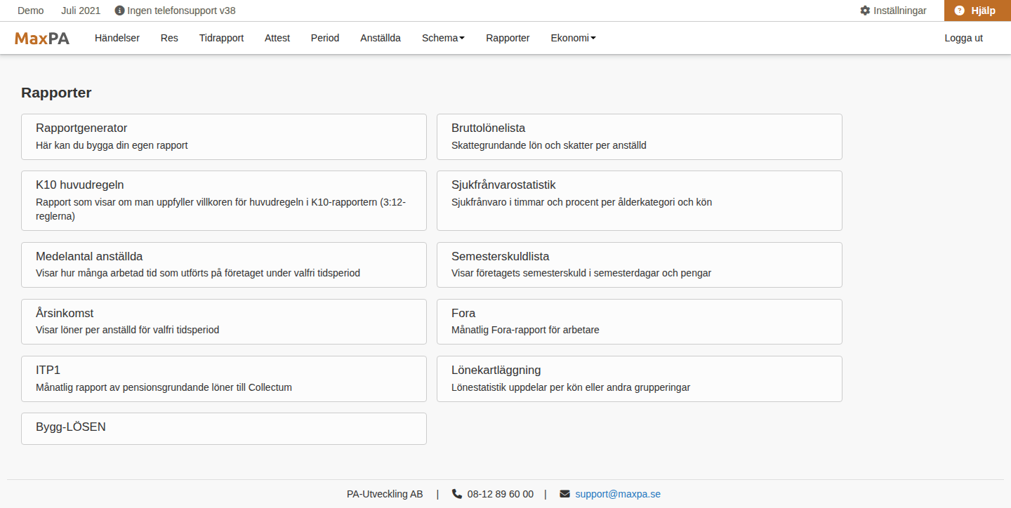Go to the Anställda page

(381, 38)
